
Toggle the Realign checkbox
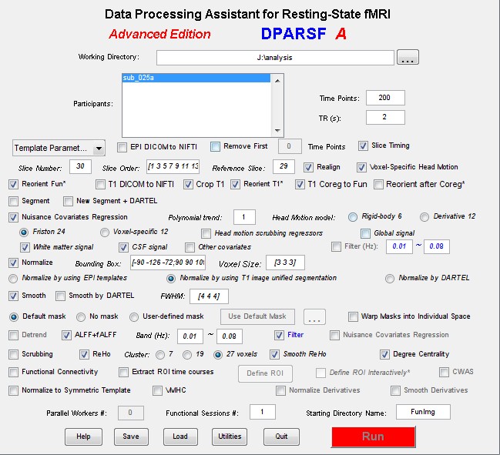coord(308,167)
